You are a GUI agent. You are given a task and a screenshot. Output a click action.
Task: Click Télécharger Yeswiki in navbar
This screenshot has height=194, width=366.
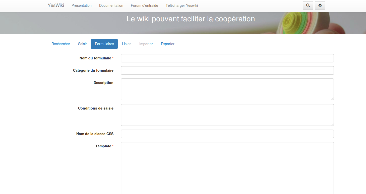(182, 6)
